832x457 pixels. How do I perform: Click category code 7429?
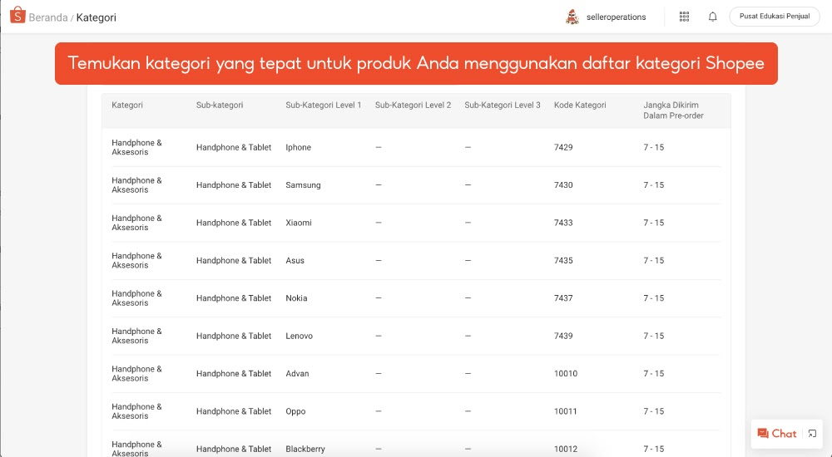563,147
